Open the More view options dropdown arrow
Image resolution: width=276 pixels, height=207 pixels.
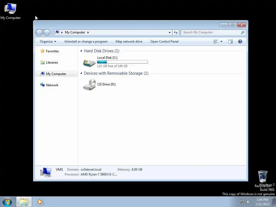[222, 42]
